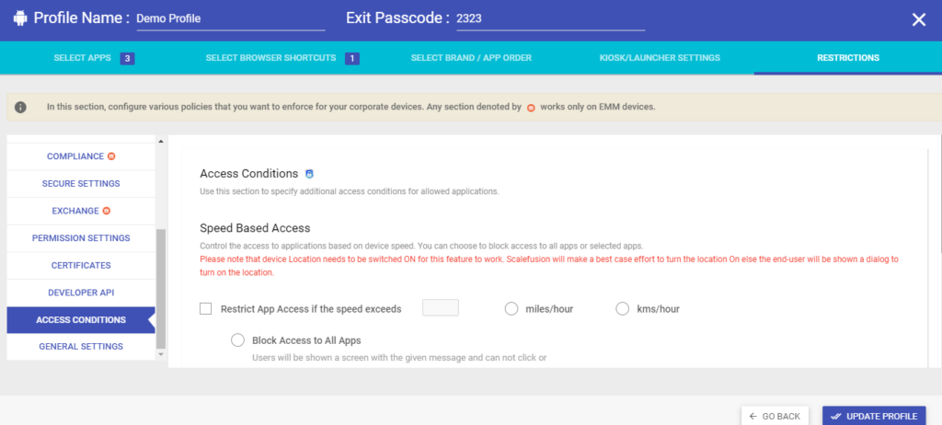Click the Update Profile button
This screenshot has height=425, width=942.
tap(874, 416)
